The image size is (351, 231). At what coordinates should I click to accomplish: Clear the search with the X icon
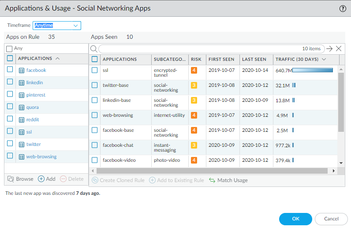[339, 49]
